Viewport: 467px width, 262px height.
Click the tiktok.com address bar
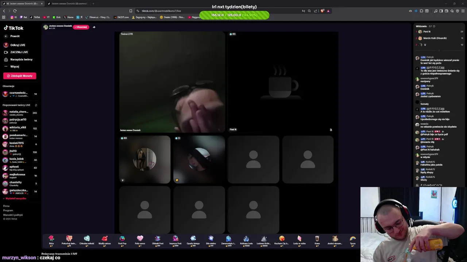point(219,11)
